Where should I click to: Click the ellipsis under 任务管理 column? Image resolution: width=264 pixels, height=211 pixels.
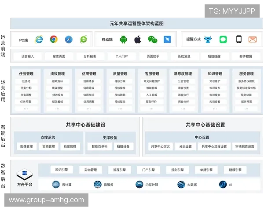[26, 109]
